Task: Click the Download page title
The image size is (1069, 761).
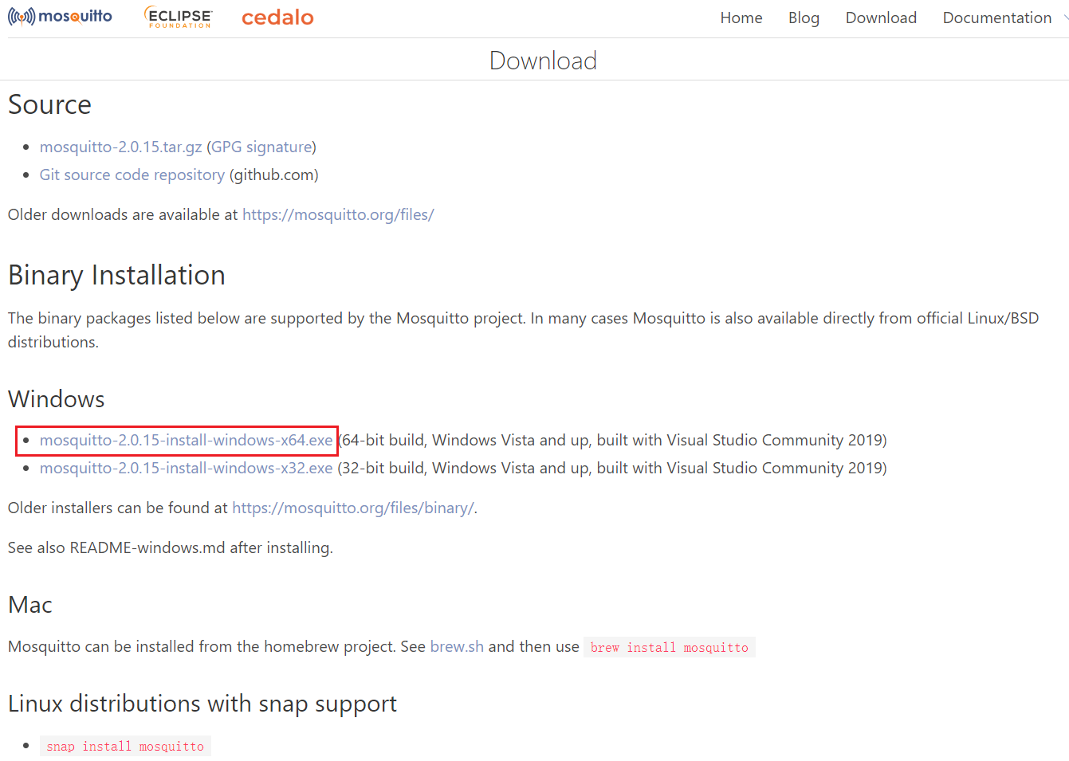Action: 543,61
